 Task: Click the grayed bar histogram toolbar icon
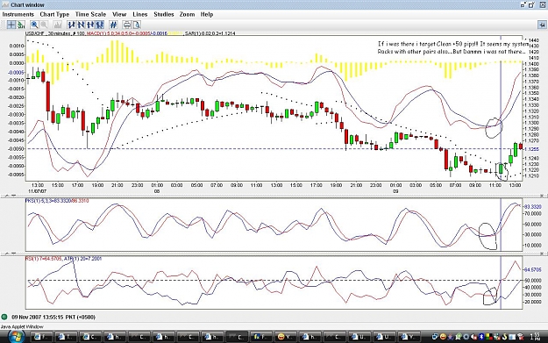coord(58,25)
